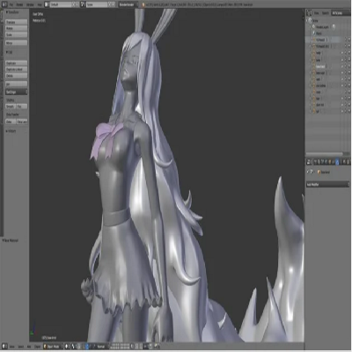Open the Set Origin dropdown
Viewport: 352px width, 352px height.
pos(17,92)
